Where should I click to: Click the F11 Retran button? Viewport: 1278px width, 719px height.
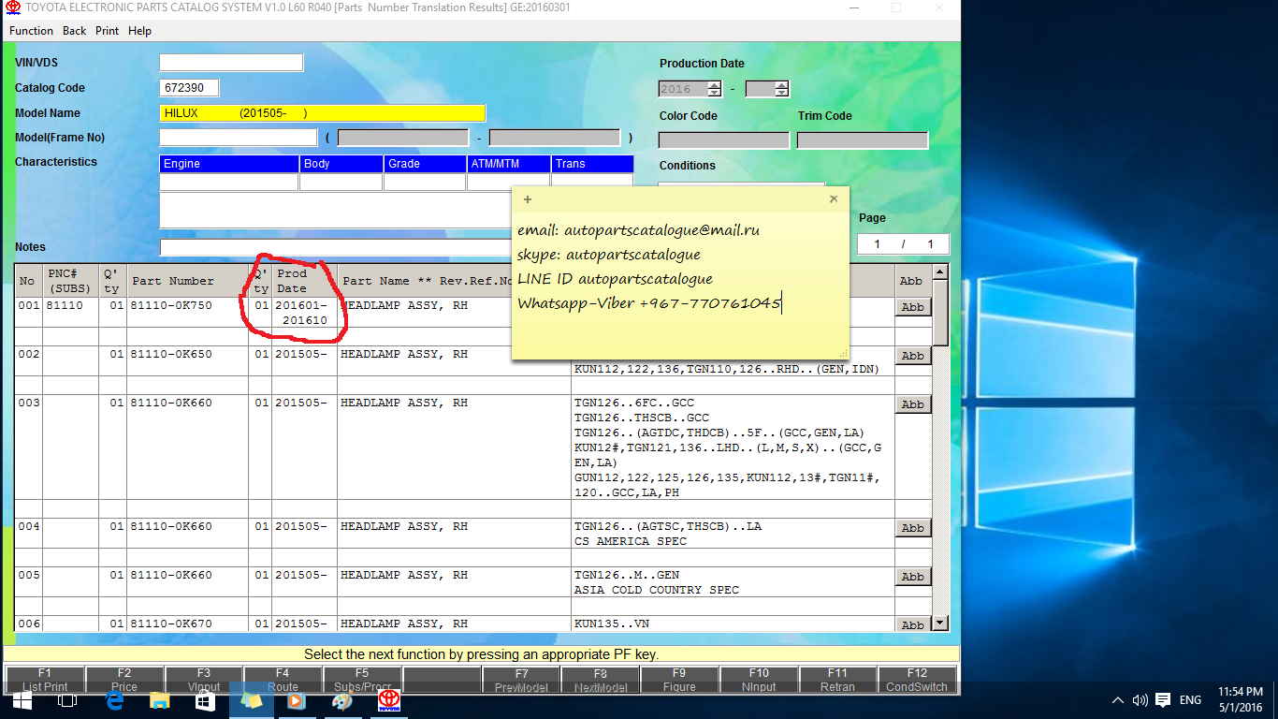[x=837, y=680]
